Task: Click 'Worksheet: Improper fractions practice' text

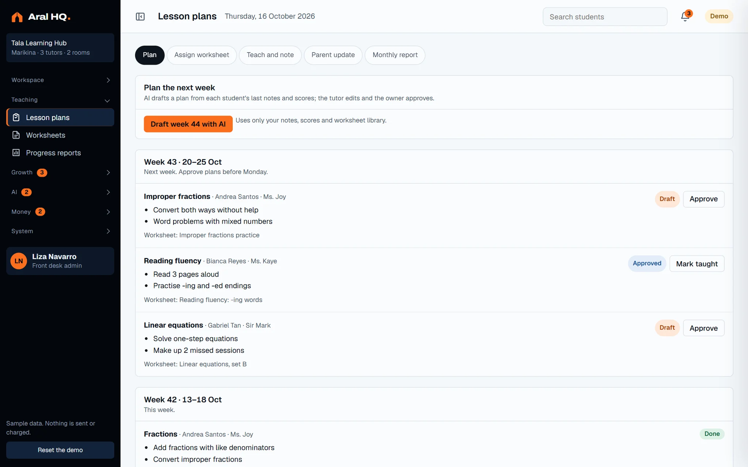Action: (202, 235)
